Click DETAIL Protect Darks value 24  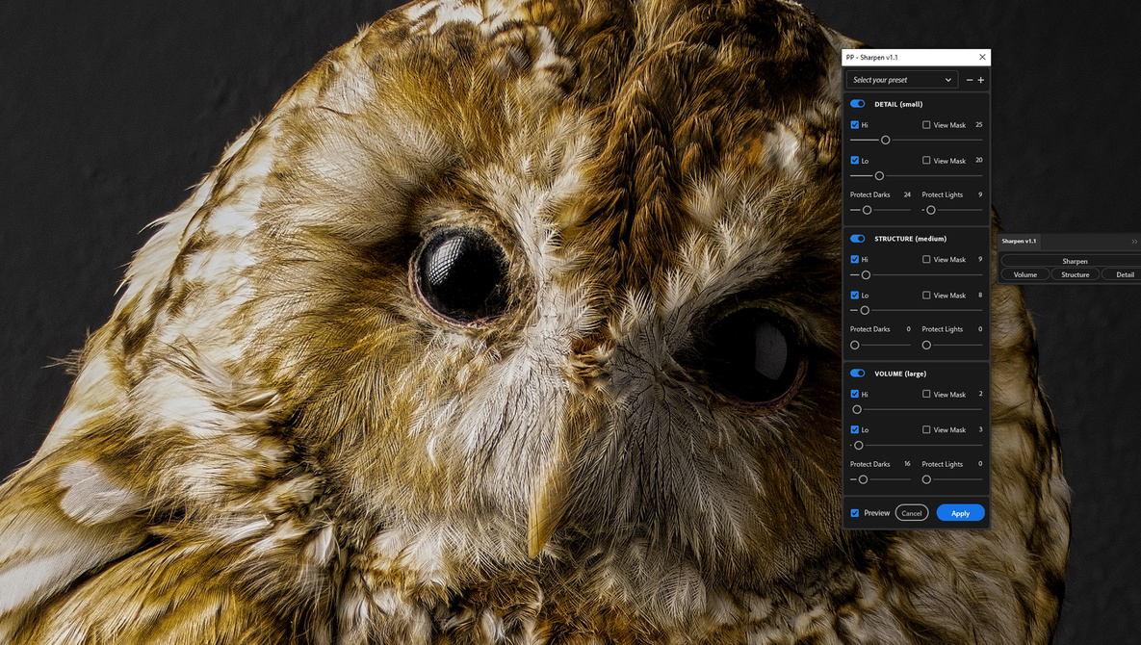[907, 194]
